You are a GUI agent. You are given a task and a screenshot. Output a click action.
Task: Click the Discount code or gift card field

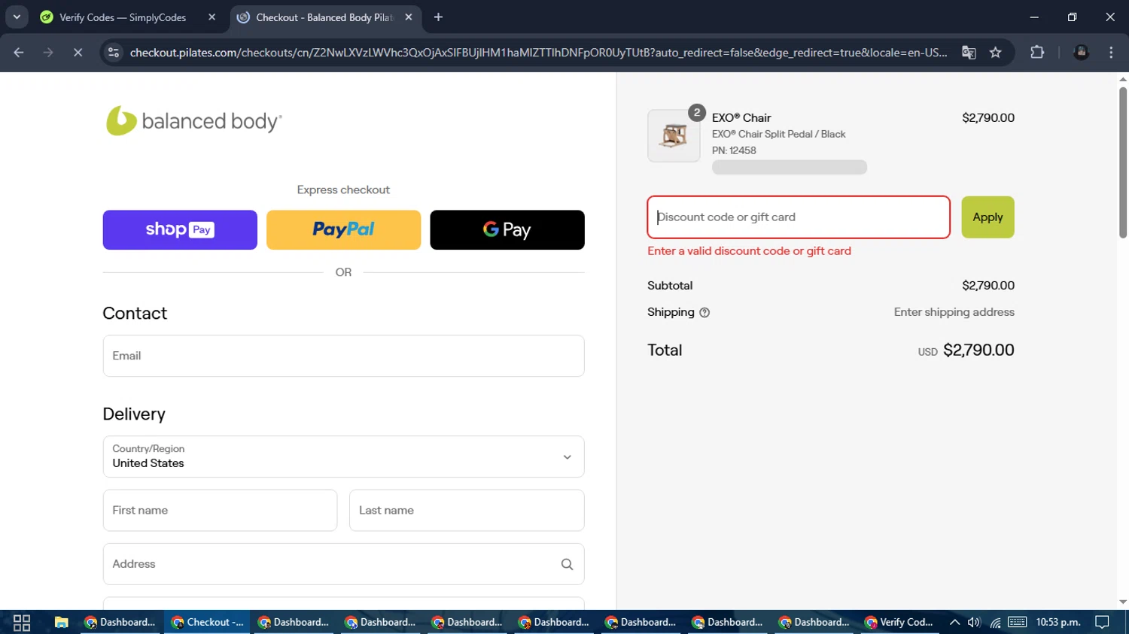coord(799,217)
